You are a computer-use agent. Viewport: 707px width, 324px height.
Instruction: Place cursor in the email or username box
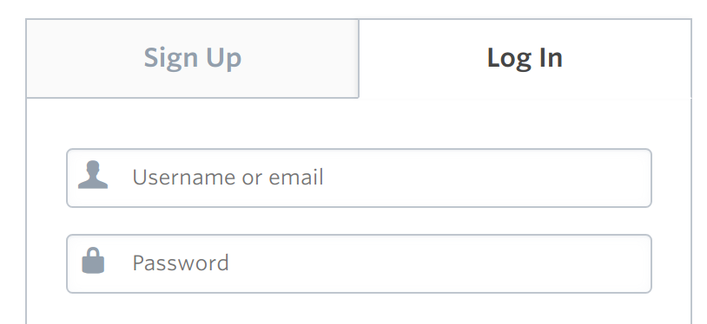[x=359, y=178]
